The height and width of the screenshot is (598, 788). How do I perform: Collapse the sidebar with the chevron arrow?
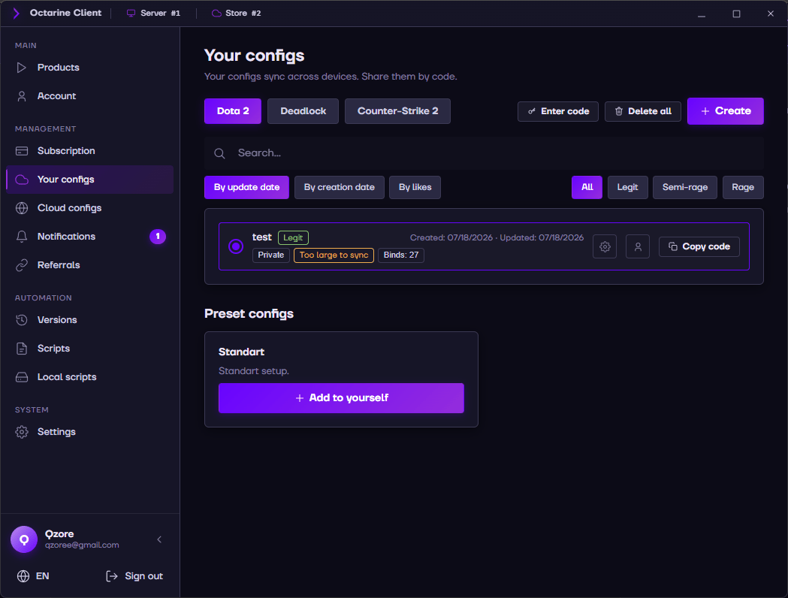coord(159,539)
